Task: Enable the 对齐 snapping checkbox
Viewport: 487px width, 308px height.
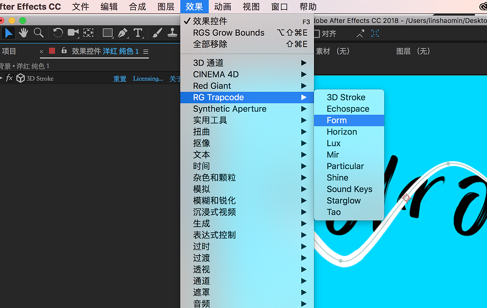Action: tap(317, 34)
